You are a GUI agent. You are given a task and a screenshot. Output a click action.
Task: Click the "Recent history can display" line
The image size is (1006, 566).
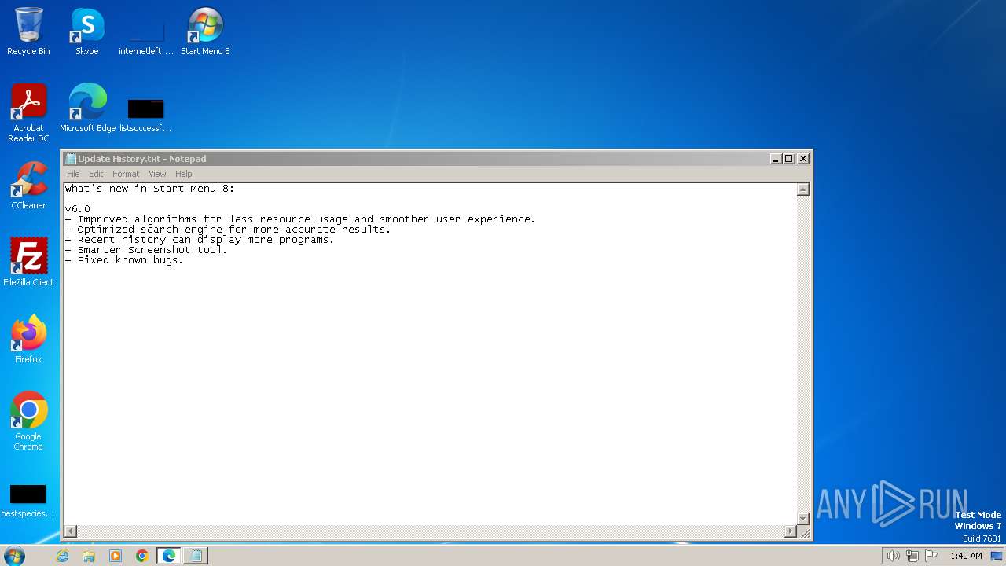pyautogui.click(x=199, y=240)
